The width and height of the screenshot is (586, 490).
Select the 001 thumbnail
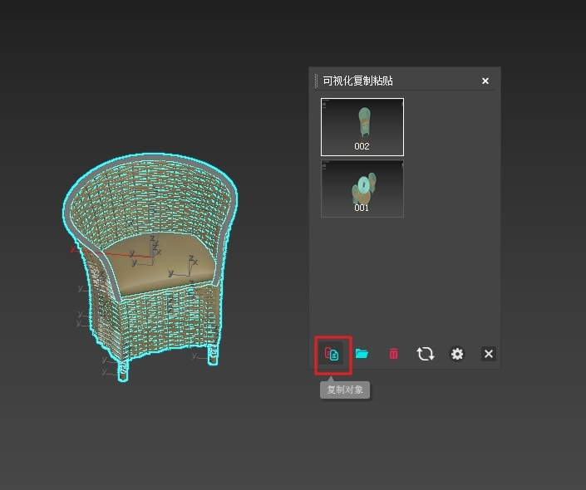point(362,189)
